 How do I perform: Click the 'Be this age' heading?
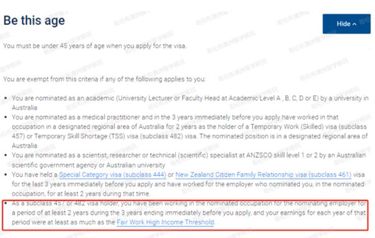34,21
